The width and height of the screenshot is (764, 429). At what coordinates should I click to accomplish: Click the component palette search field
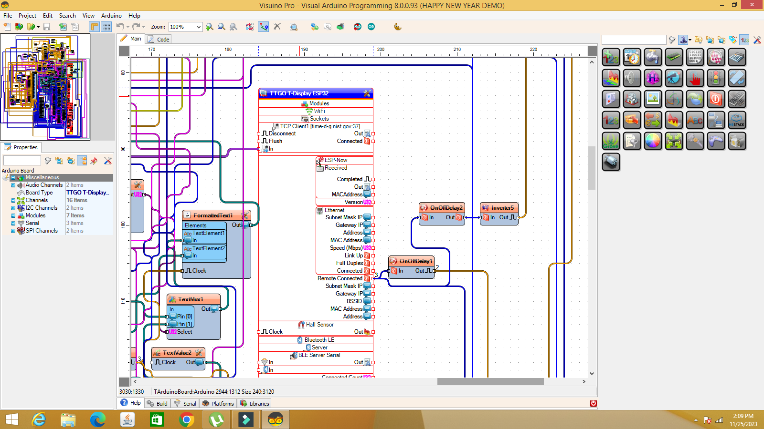coord(634,40)
